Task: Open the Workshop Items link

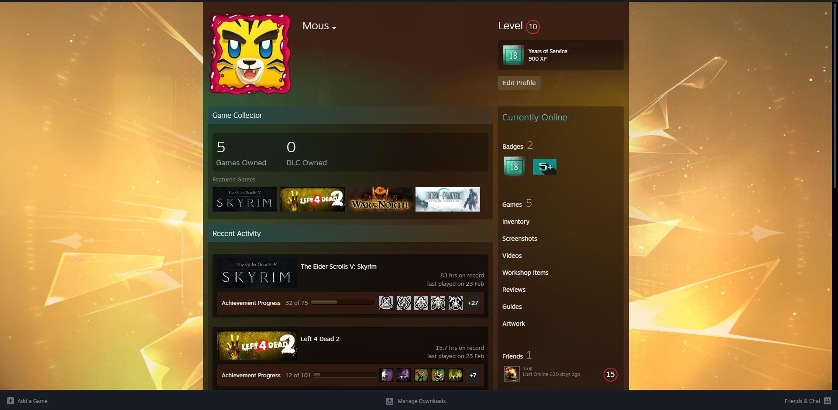Action: 525,273
